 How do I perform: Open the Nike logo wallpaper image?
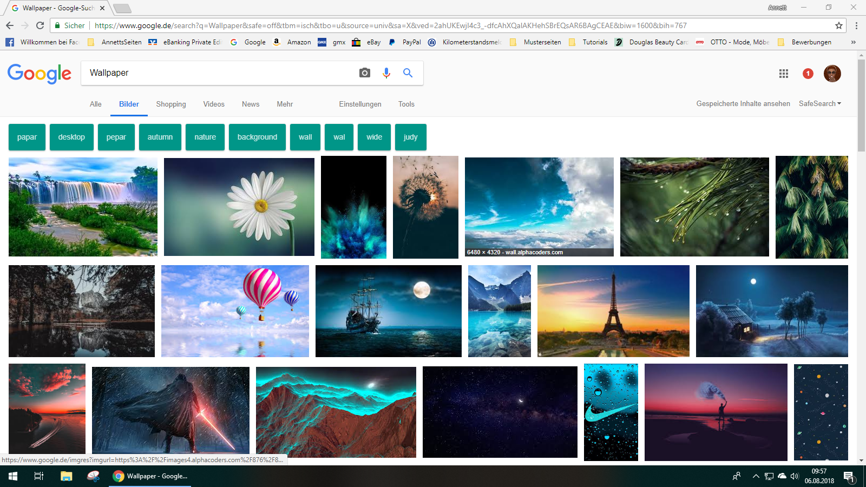tap(611, 412)
